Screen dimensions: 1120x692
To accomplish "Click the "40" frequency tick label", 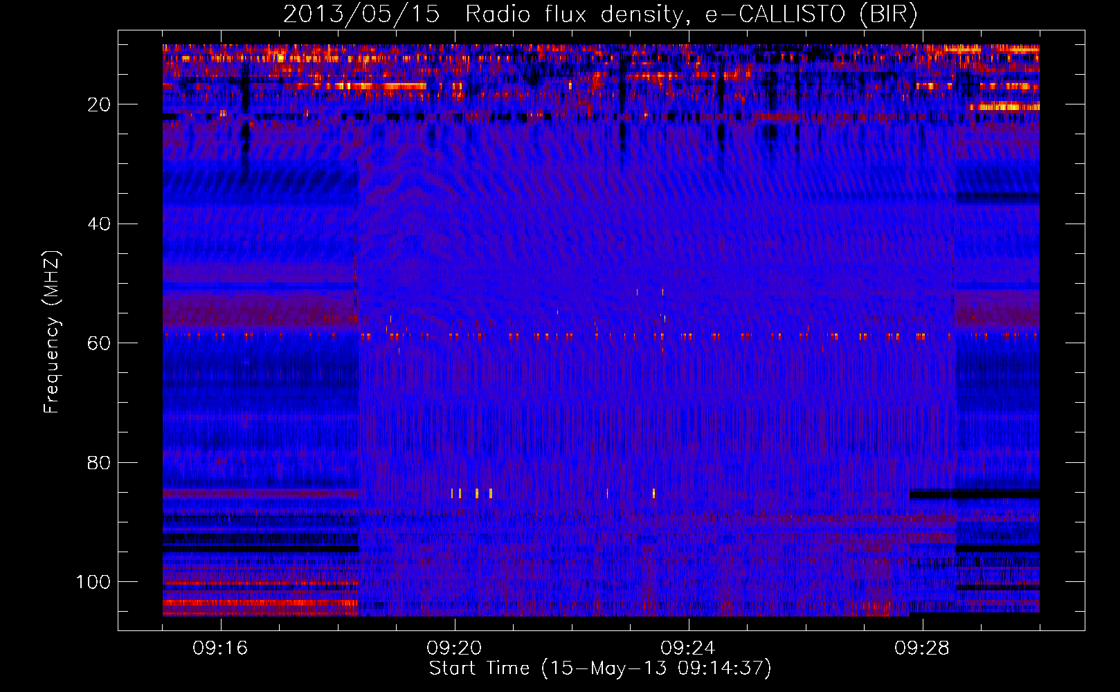I will point(99,224).
